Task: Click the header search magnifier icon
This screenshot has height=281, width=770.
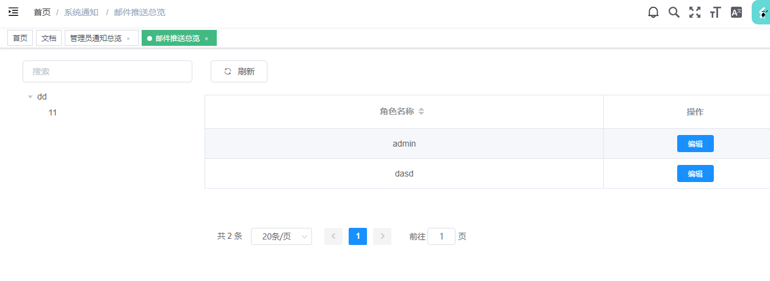Action: 674,12
